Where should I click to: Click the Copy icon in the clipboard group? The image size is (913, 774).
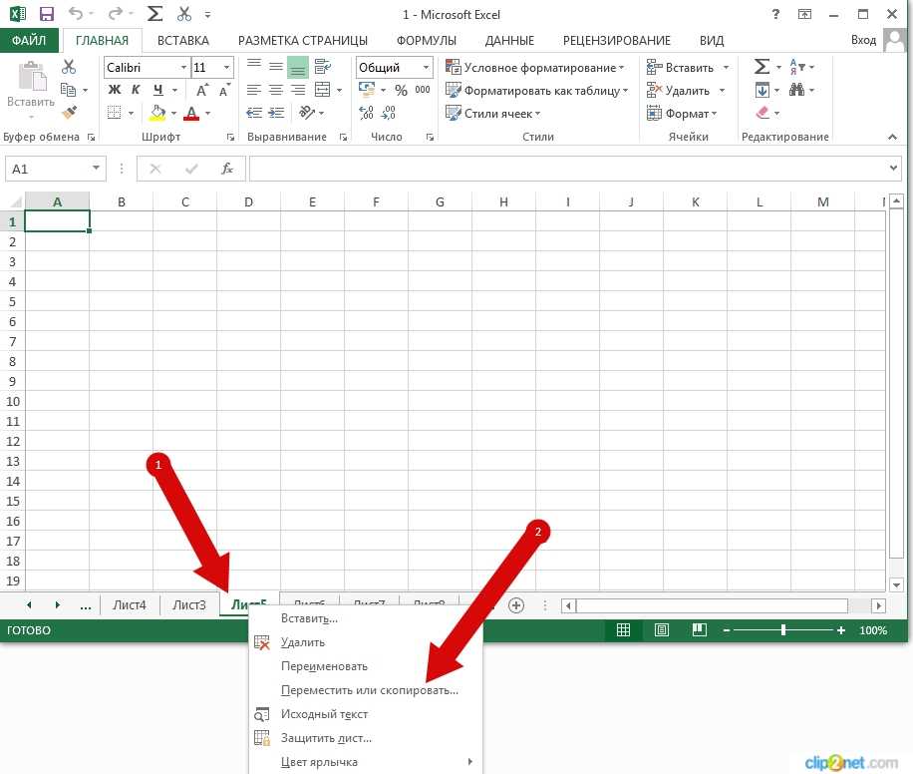tap(68, 90)
